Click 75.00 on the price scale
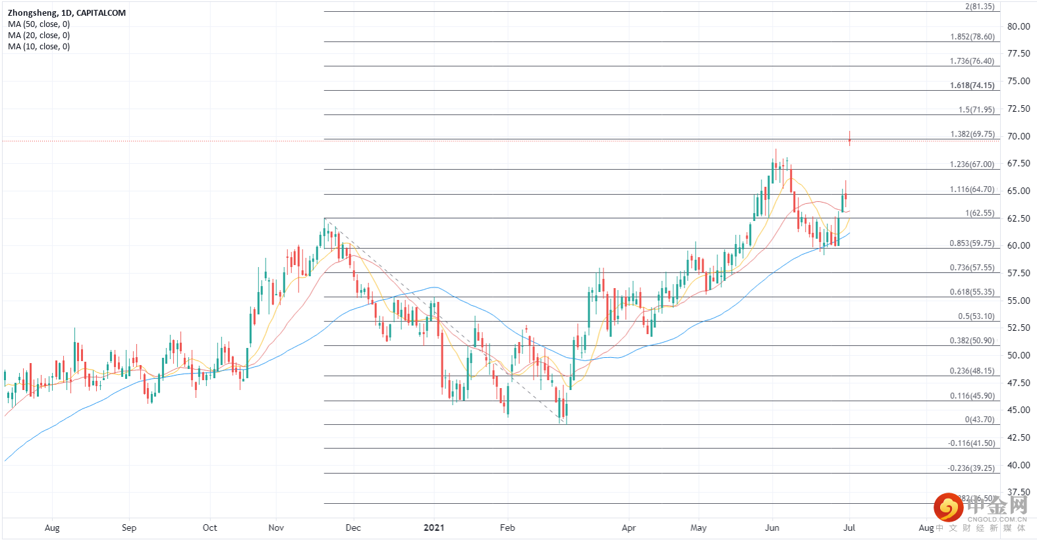Viewport: 1037px width, 540px height. 1019,81
